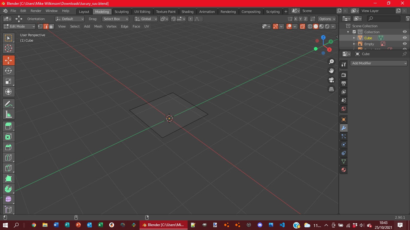Toggle X-Ray display mode
The height and width of the screenshot is (230, 410).
(x=302, y=26)
